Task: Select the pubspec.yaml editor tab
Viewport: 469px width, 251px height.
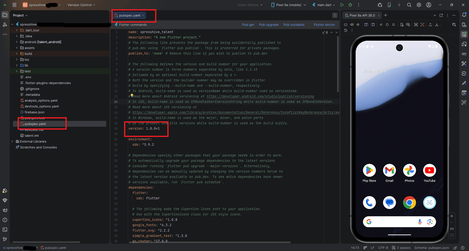Action: pyautogui.click(x=130, y=15)
